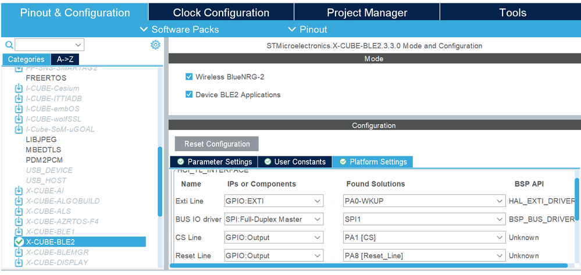Click download icon beside I-CUBE-wolfSSL

pos(19,119)
